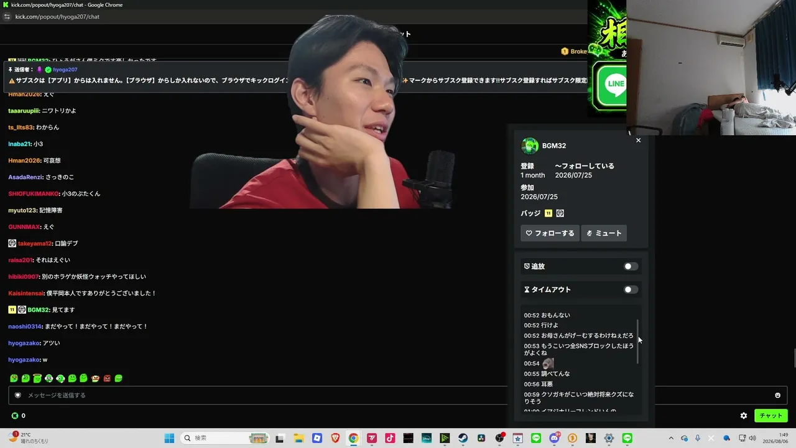Mute BGM32 with the ミュート button
This screenshot has height=448, width=796.
click(x=604, y=233)
